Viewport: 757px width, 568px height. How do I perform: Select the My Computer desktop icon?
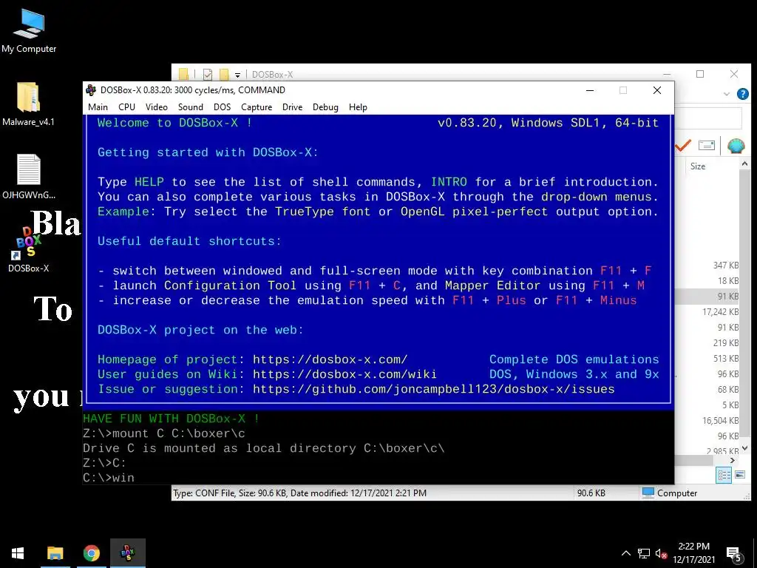coord(29,31)
